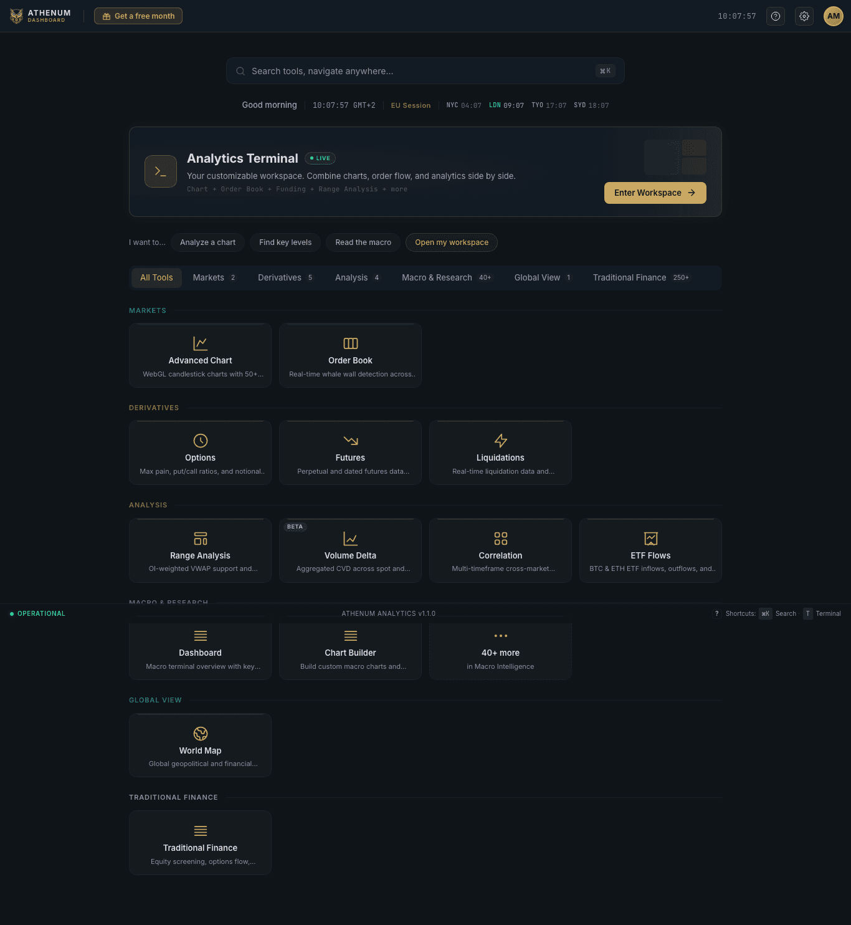Click the Order Book columns icon
The width and height of the screenshot is (851, 925).
(x=350, y=343)
